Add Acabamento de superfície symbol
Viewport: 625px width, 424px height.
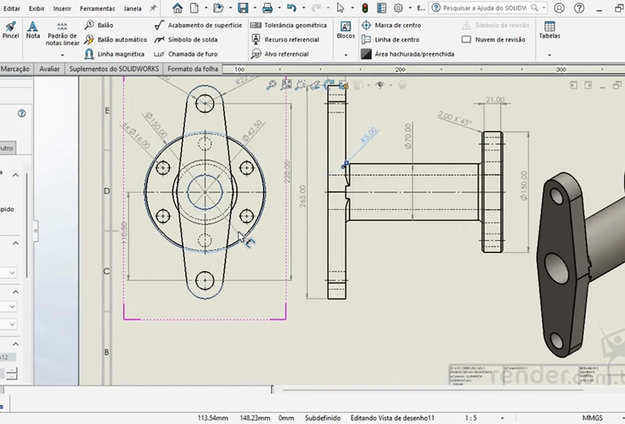(198, 25)
